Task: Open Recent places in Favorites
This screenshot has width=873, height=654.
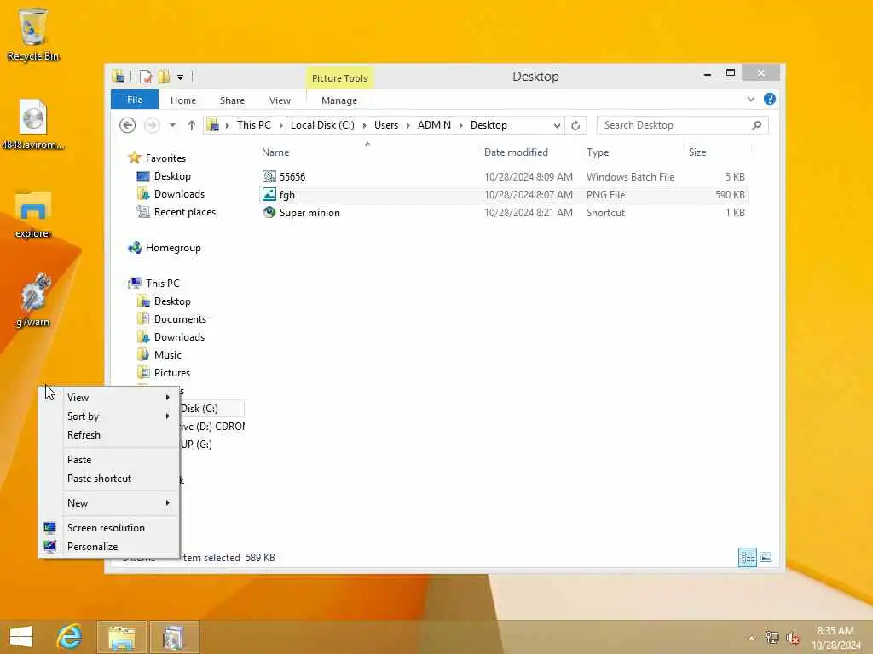Action: (x=184, y=212)
